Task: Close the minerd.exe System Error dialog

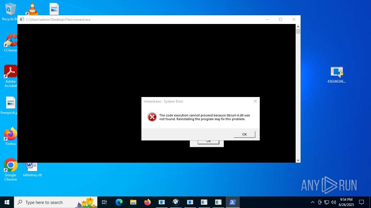Action: 255,101
